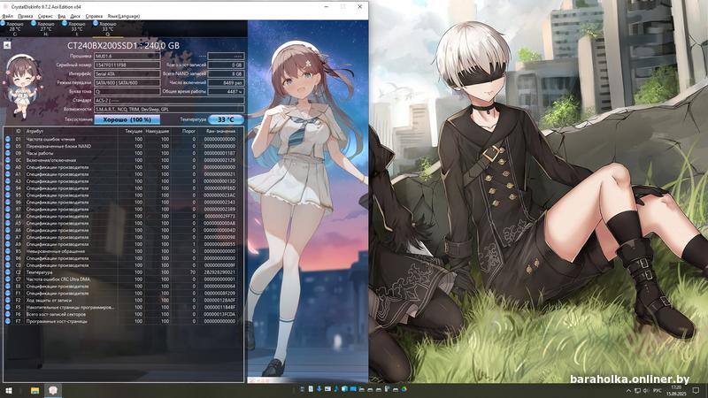Select the Невыровненные обращения row
The width and height of the screenshot is (708, 398).
point(123,251)
